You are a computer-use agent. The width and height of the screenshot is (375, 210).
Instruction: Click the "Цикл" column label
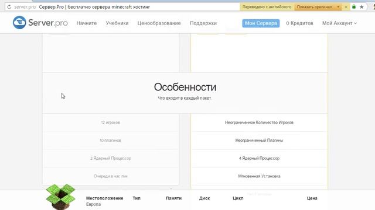click(238, 198)
